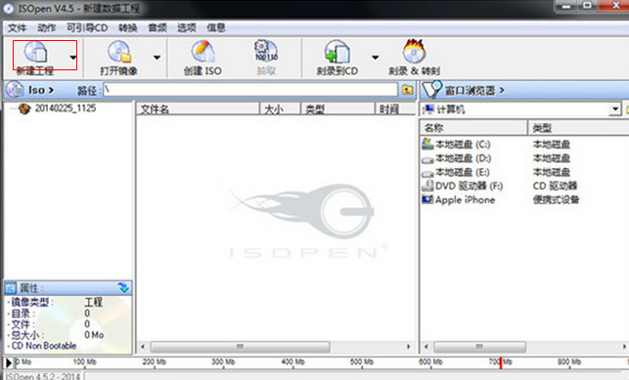Viewport: 629px width, 380px height.
Task: Click the 新建工程 new project icon
Action: coord(36,52)
